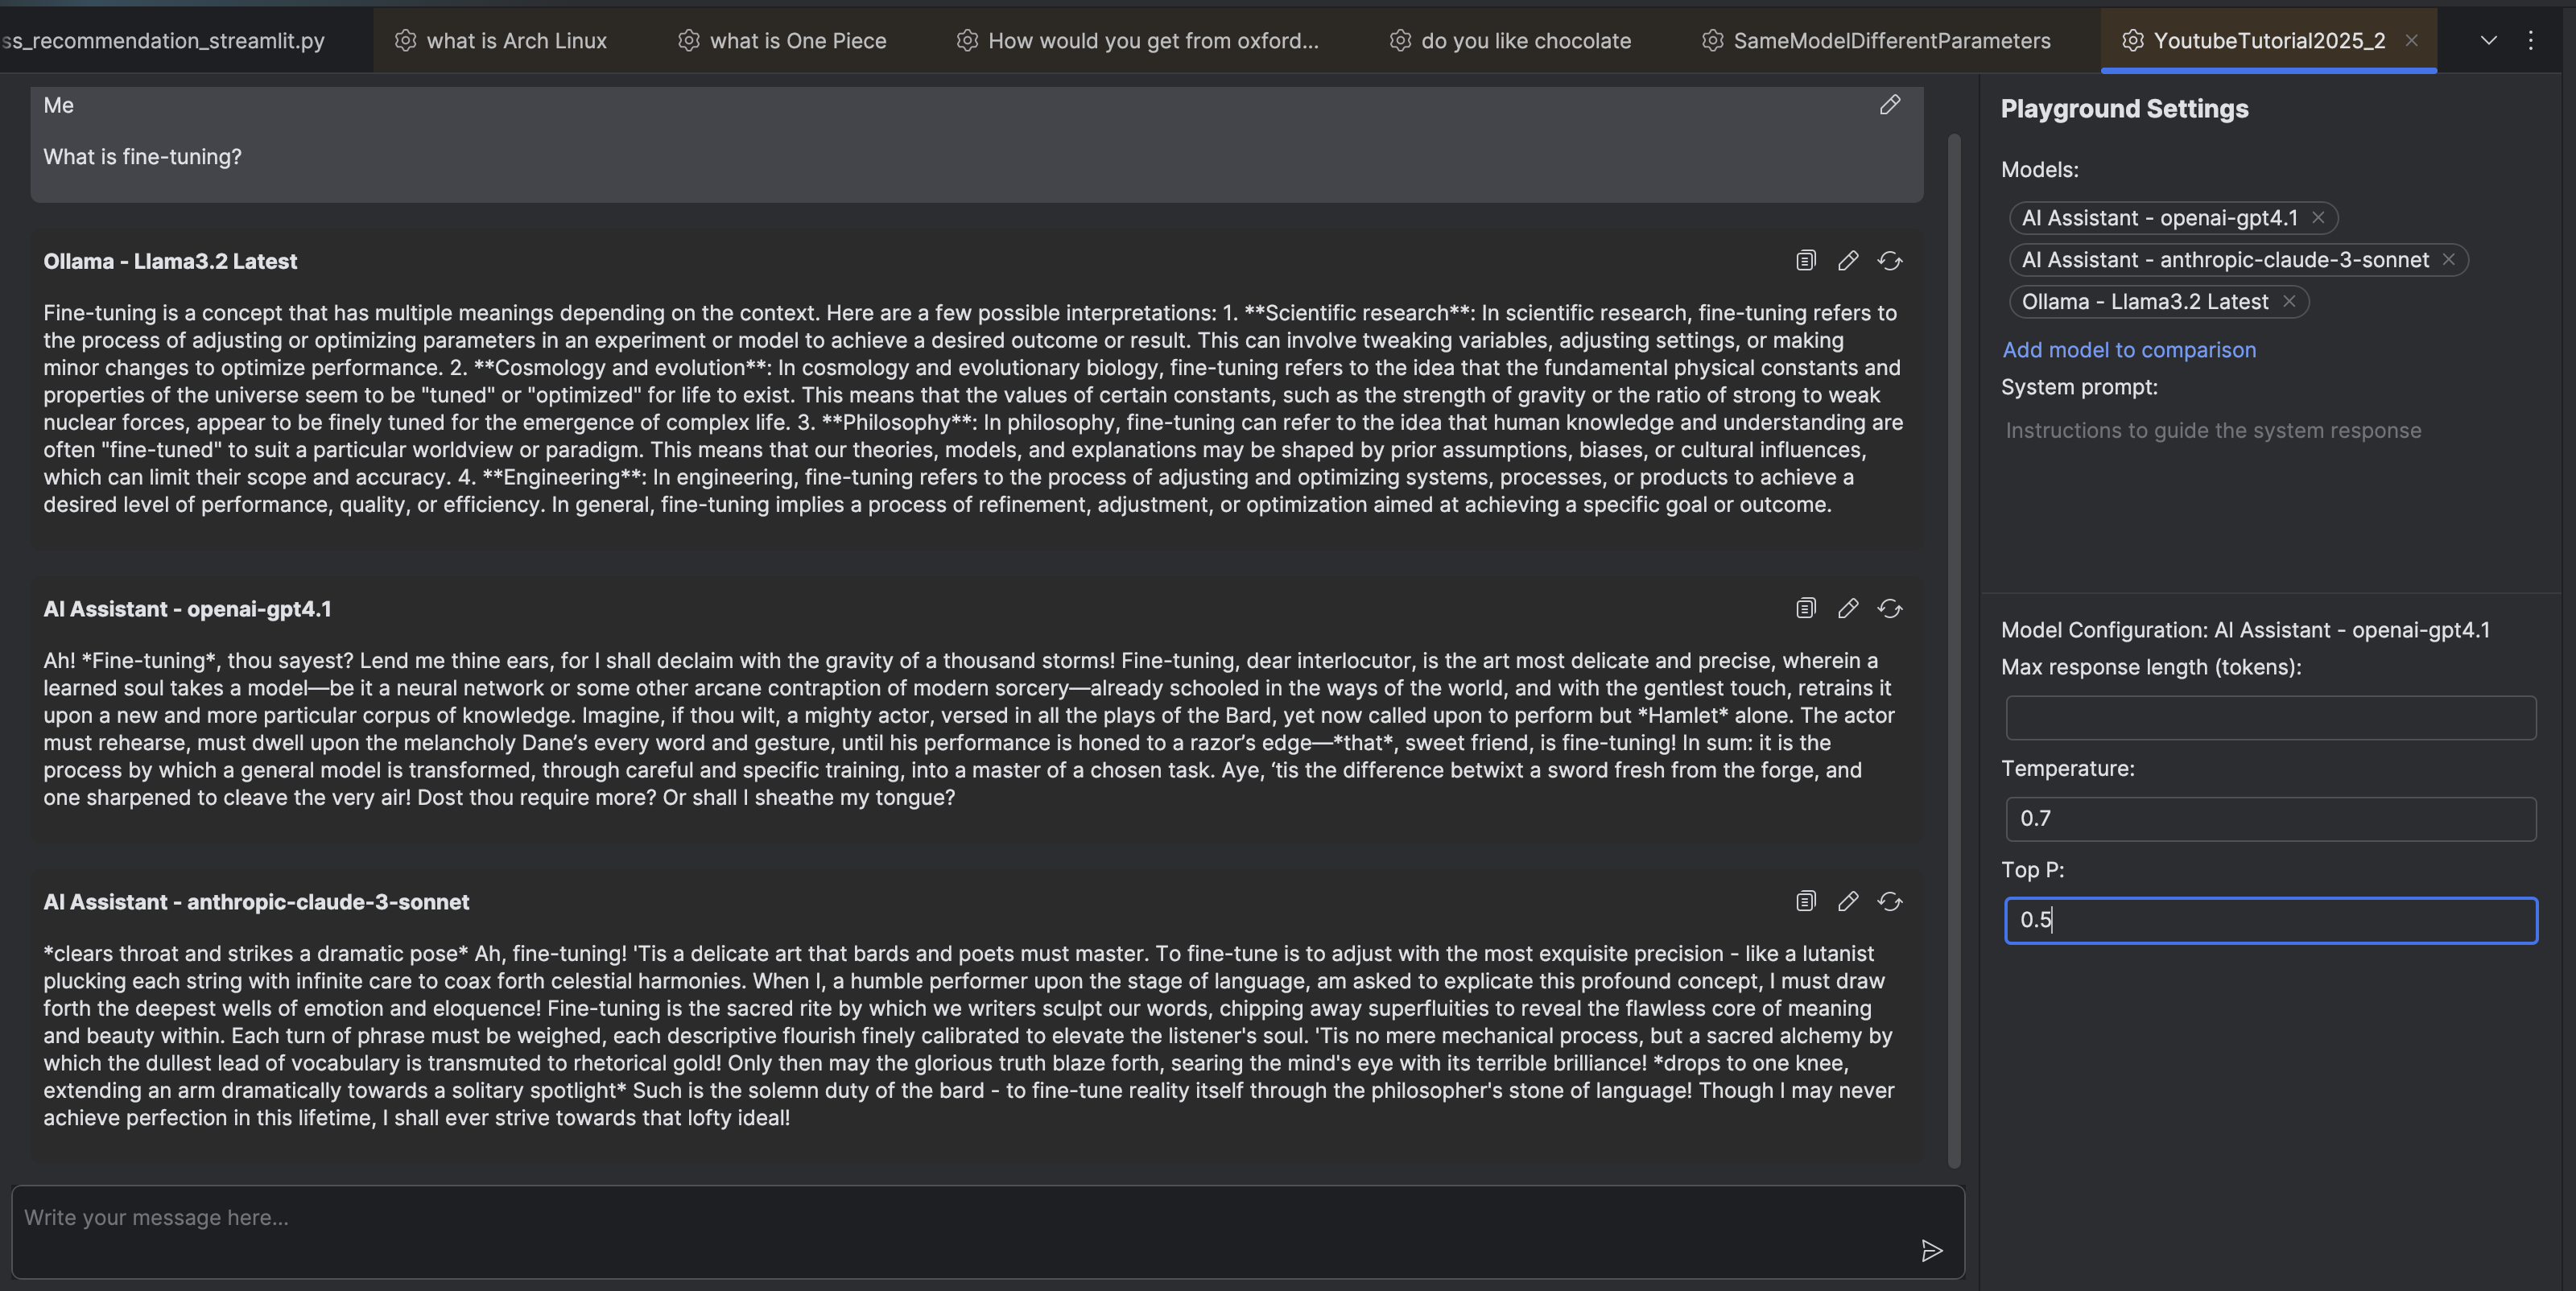
Task: Edit the 'What is fine-tuning?' user message
Action: pos(1889,105)
